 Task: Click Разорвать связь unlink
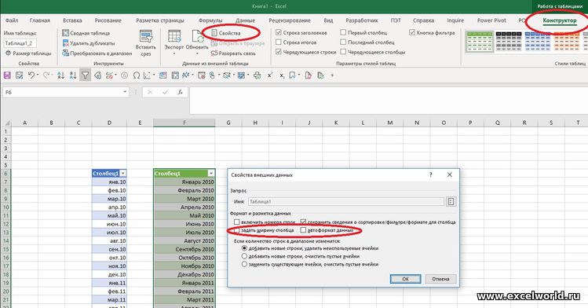click(x=233, y=53)
